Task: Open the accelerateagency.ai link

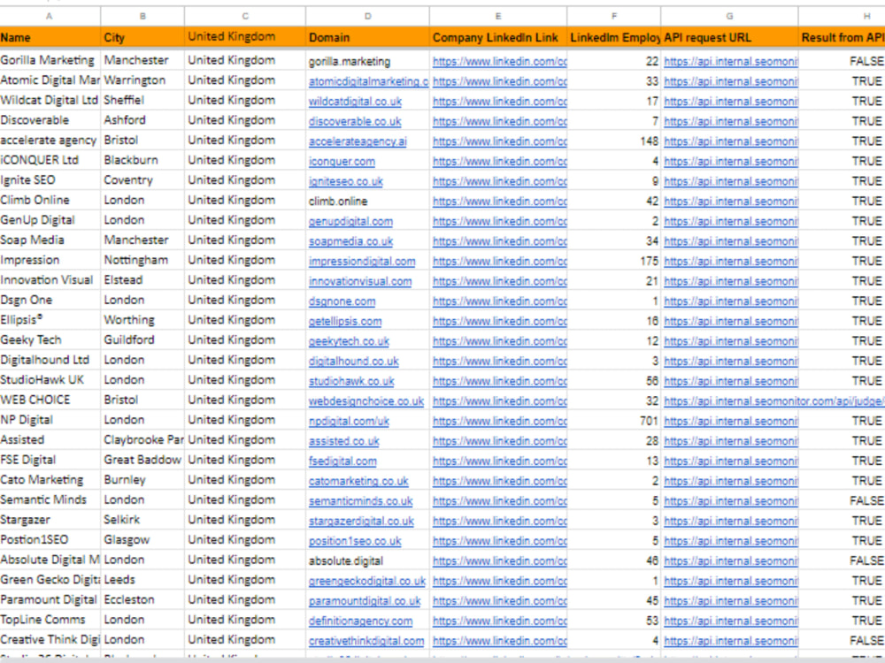Action: coord(358,141)
